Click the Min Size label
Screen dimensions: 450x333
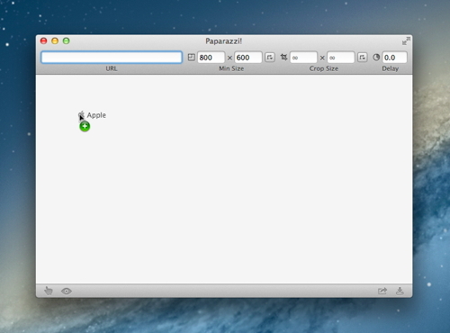pyautogui.click(x=231, y=68)
